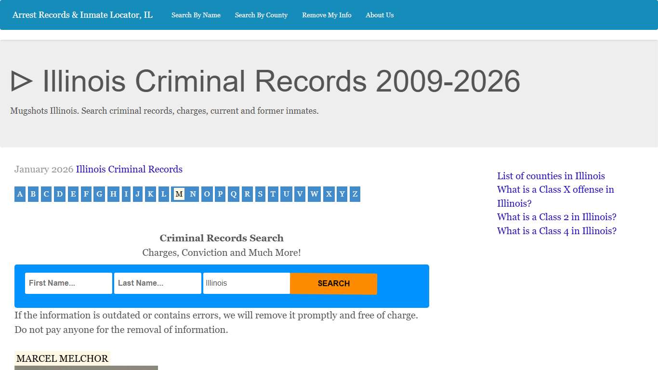The height and width of the screenshot is (370, 658).
Task: Select letter M in the alphabet navigation
Action: click(x=179, y=194)
